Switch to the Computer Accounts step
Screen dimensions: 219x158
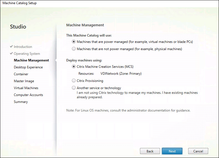(x=28, y=95)
